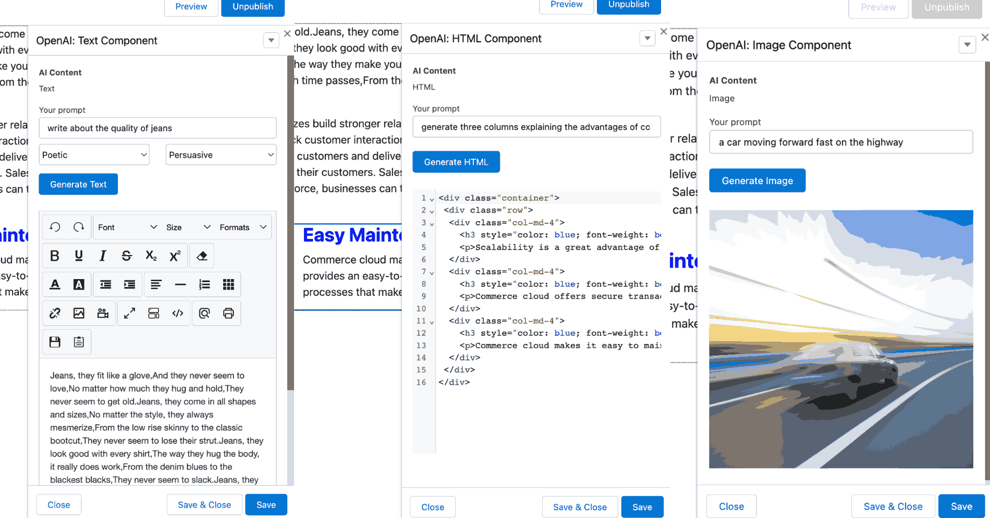The width and height of the screenshot is (990, 518).
Task: Click the print icon
Action: [228, 313]
